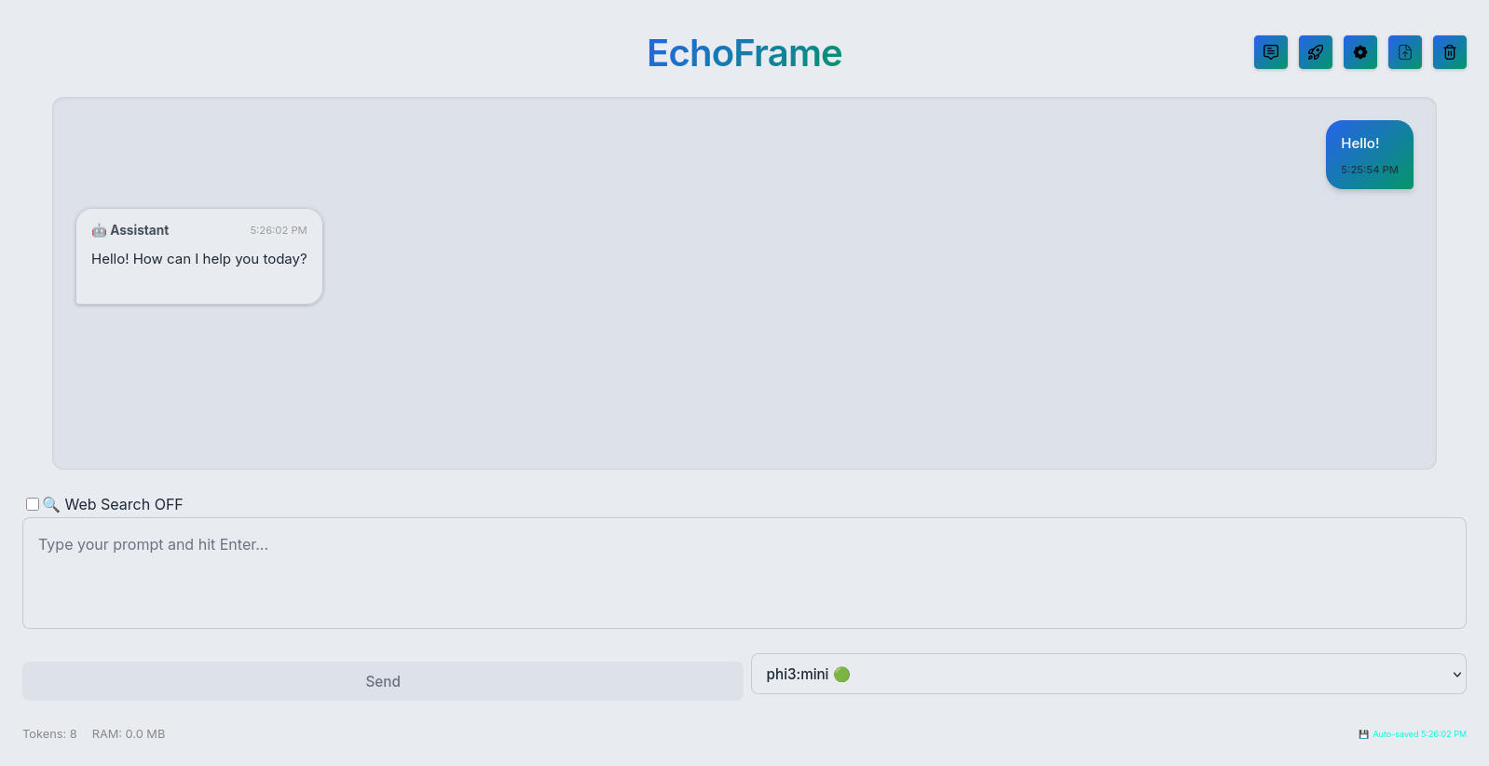Click the floppy disk auto-save icon
1489x766 pixels.
pos(1363,734)
